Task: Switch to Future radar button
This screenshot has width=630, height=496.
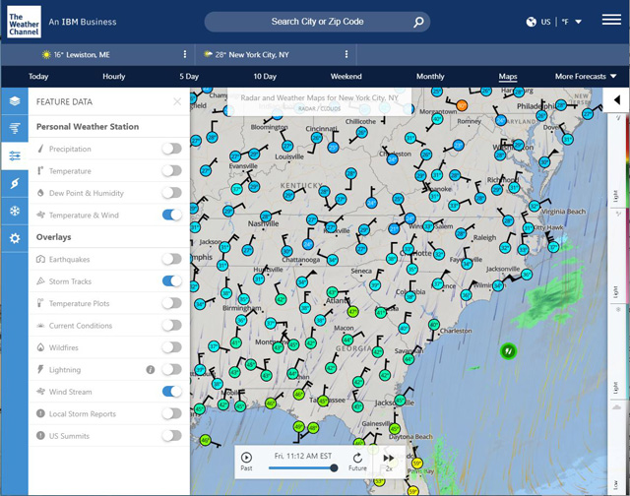Action: click(x=357, y=462)
